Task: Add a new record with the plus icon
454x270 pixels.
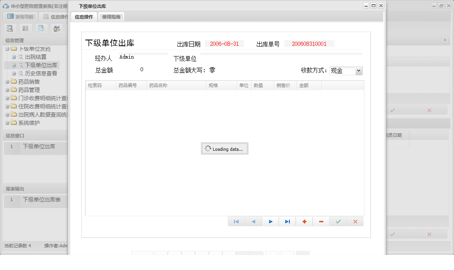Action: 304,221
